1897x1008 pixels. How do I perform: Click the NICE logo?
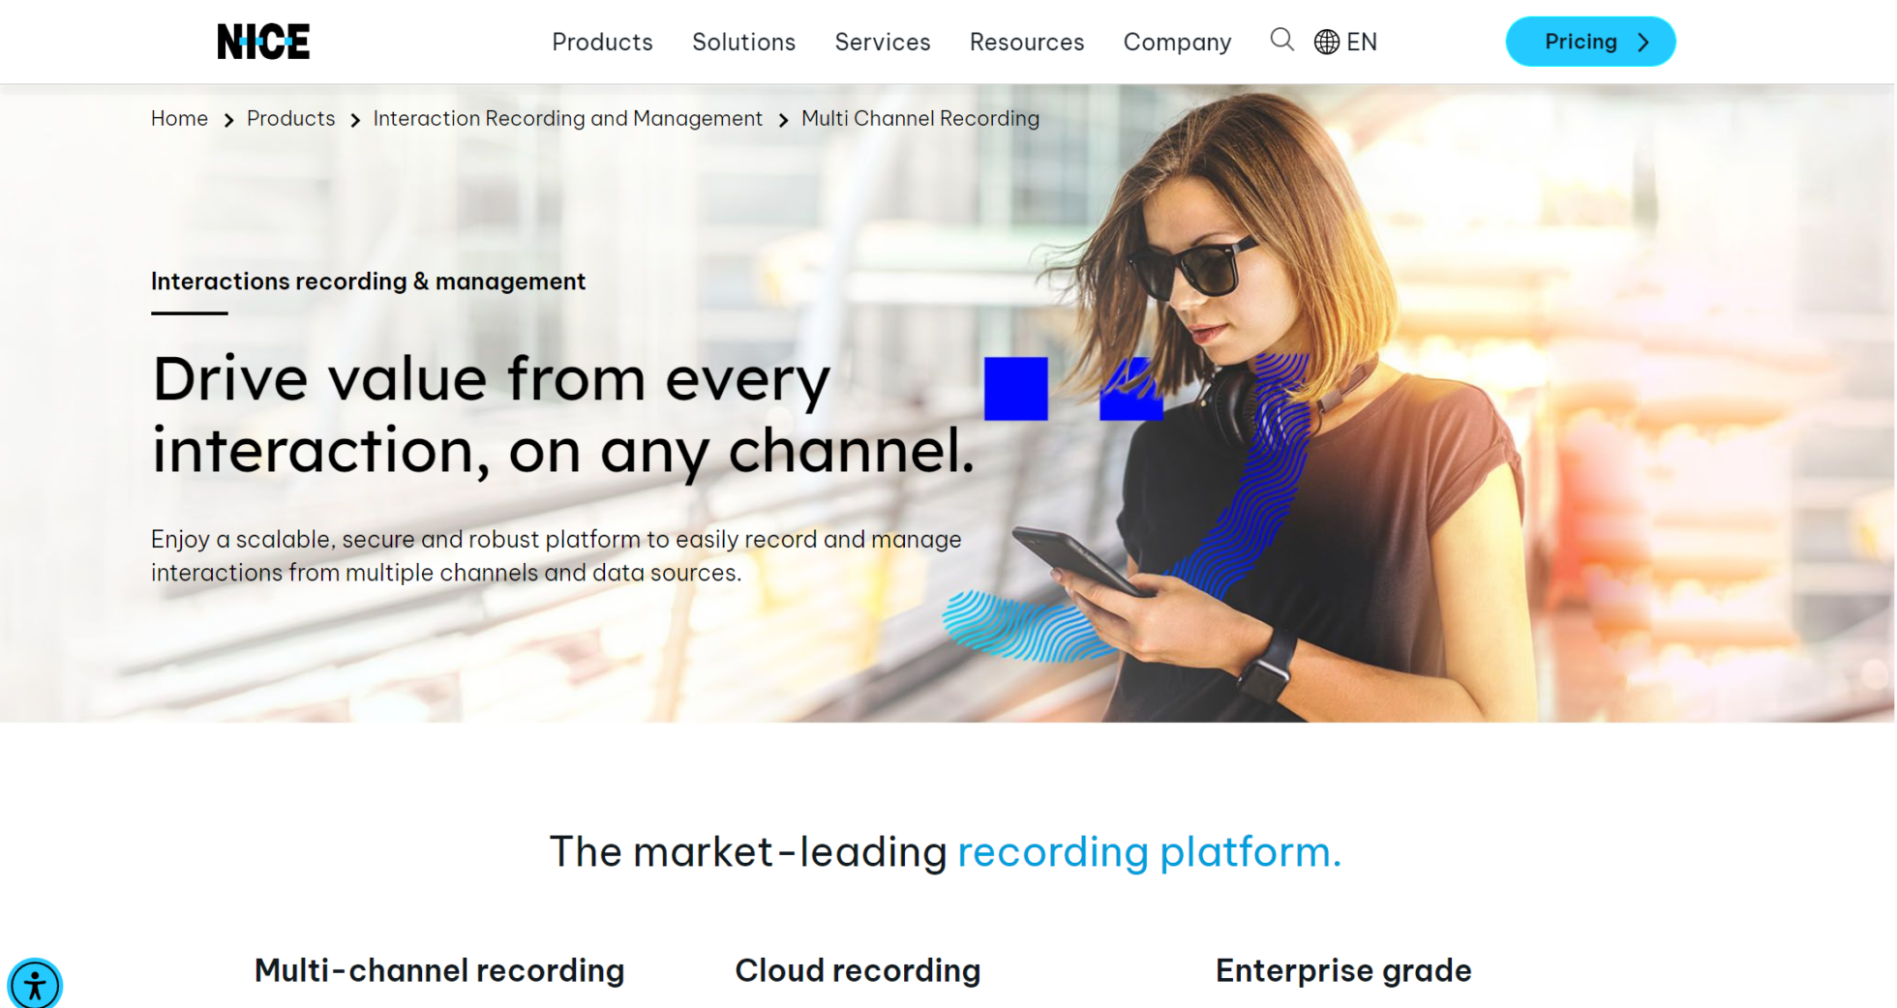pos(263,42)
